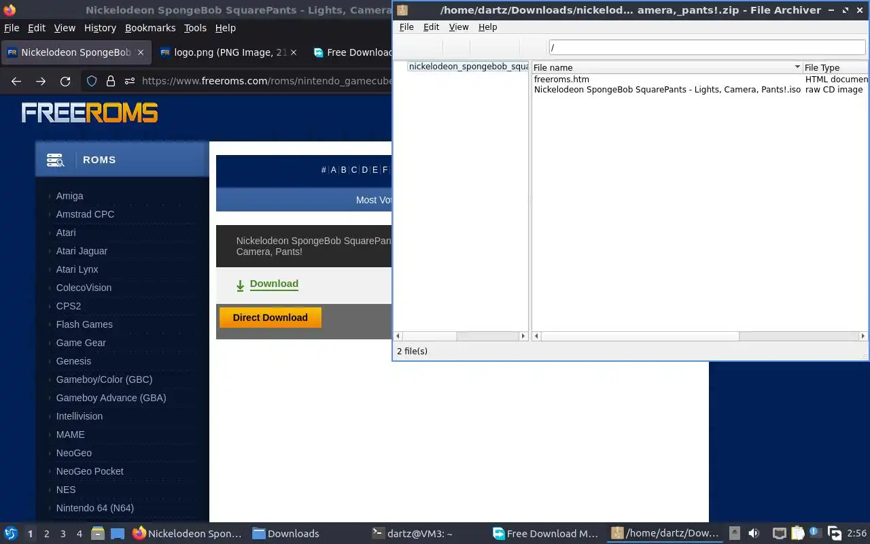Sort by File name column header

click(x=666, y=67)
